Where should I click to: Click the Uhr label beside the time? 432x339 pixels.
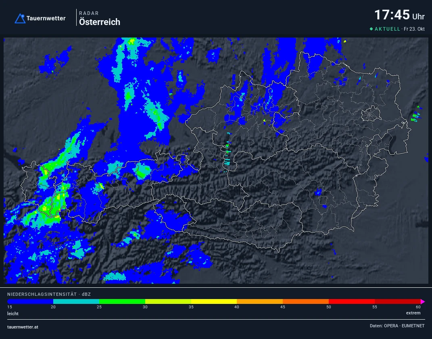pyautogui.click(x=418, y=17)
